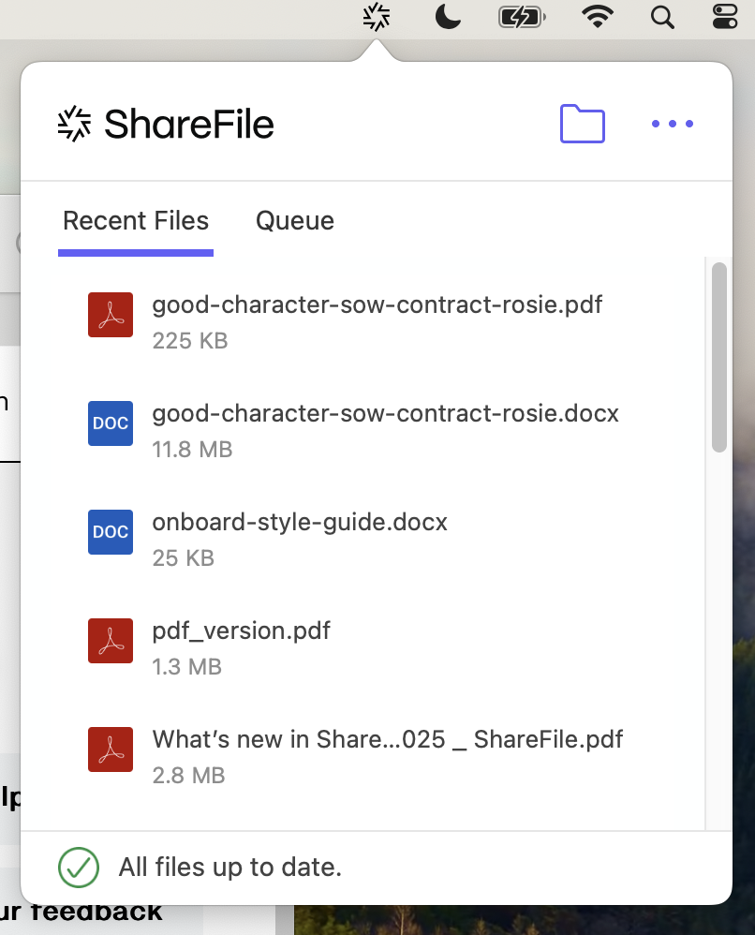Open good-character-sow-contract-rosie.pdf file name
This screenshot has height=935, width=755.
click(x=377, y=304)
